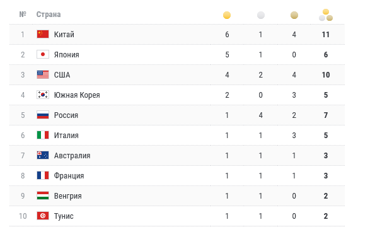375x227 pixels.
Task: Click the total medals icon
Action: [326, 15]
